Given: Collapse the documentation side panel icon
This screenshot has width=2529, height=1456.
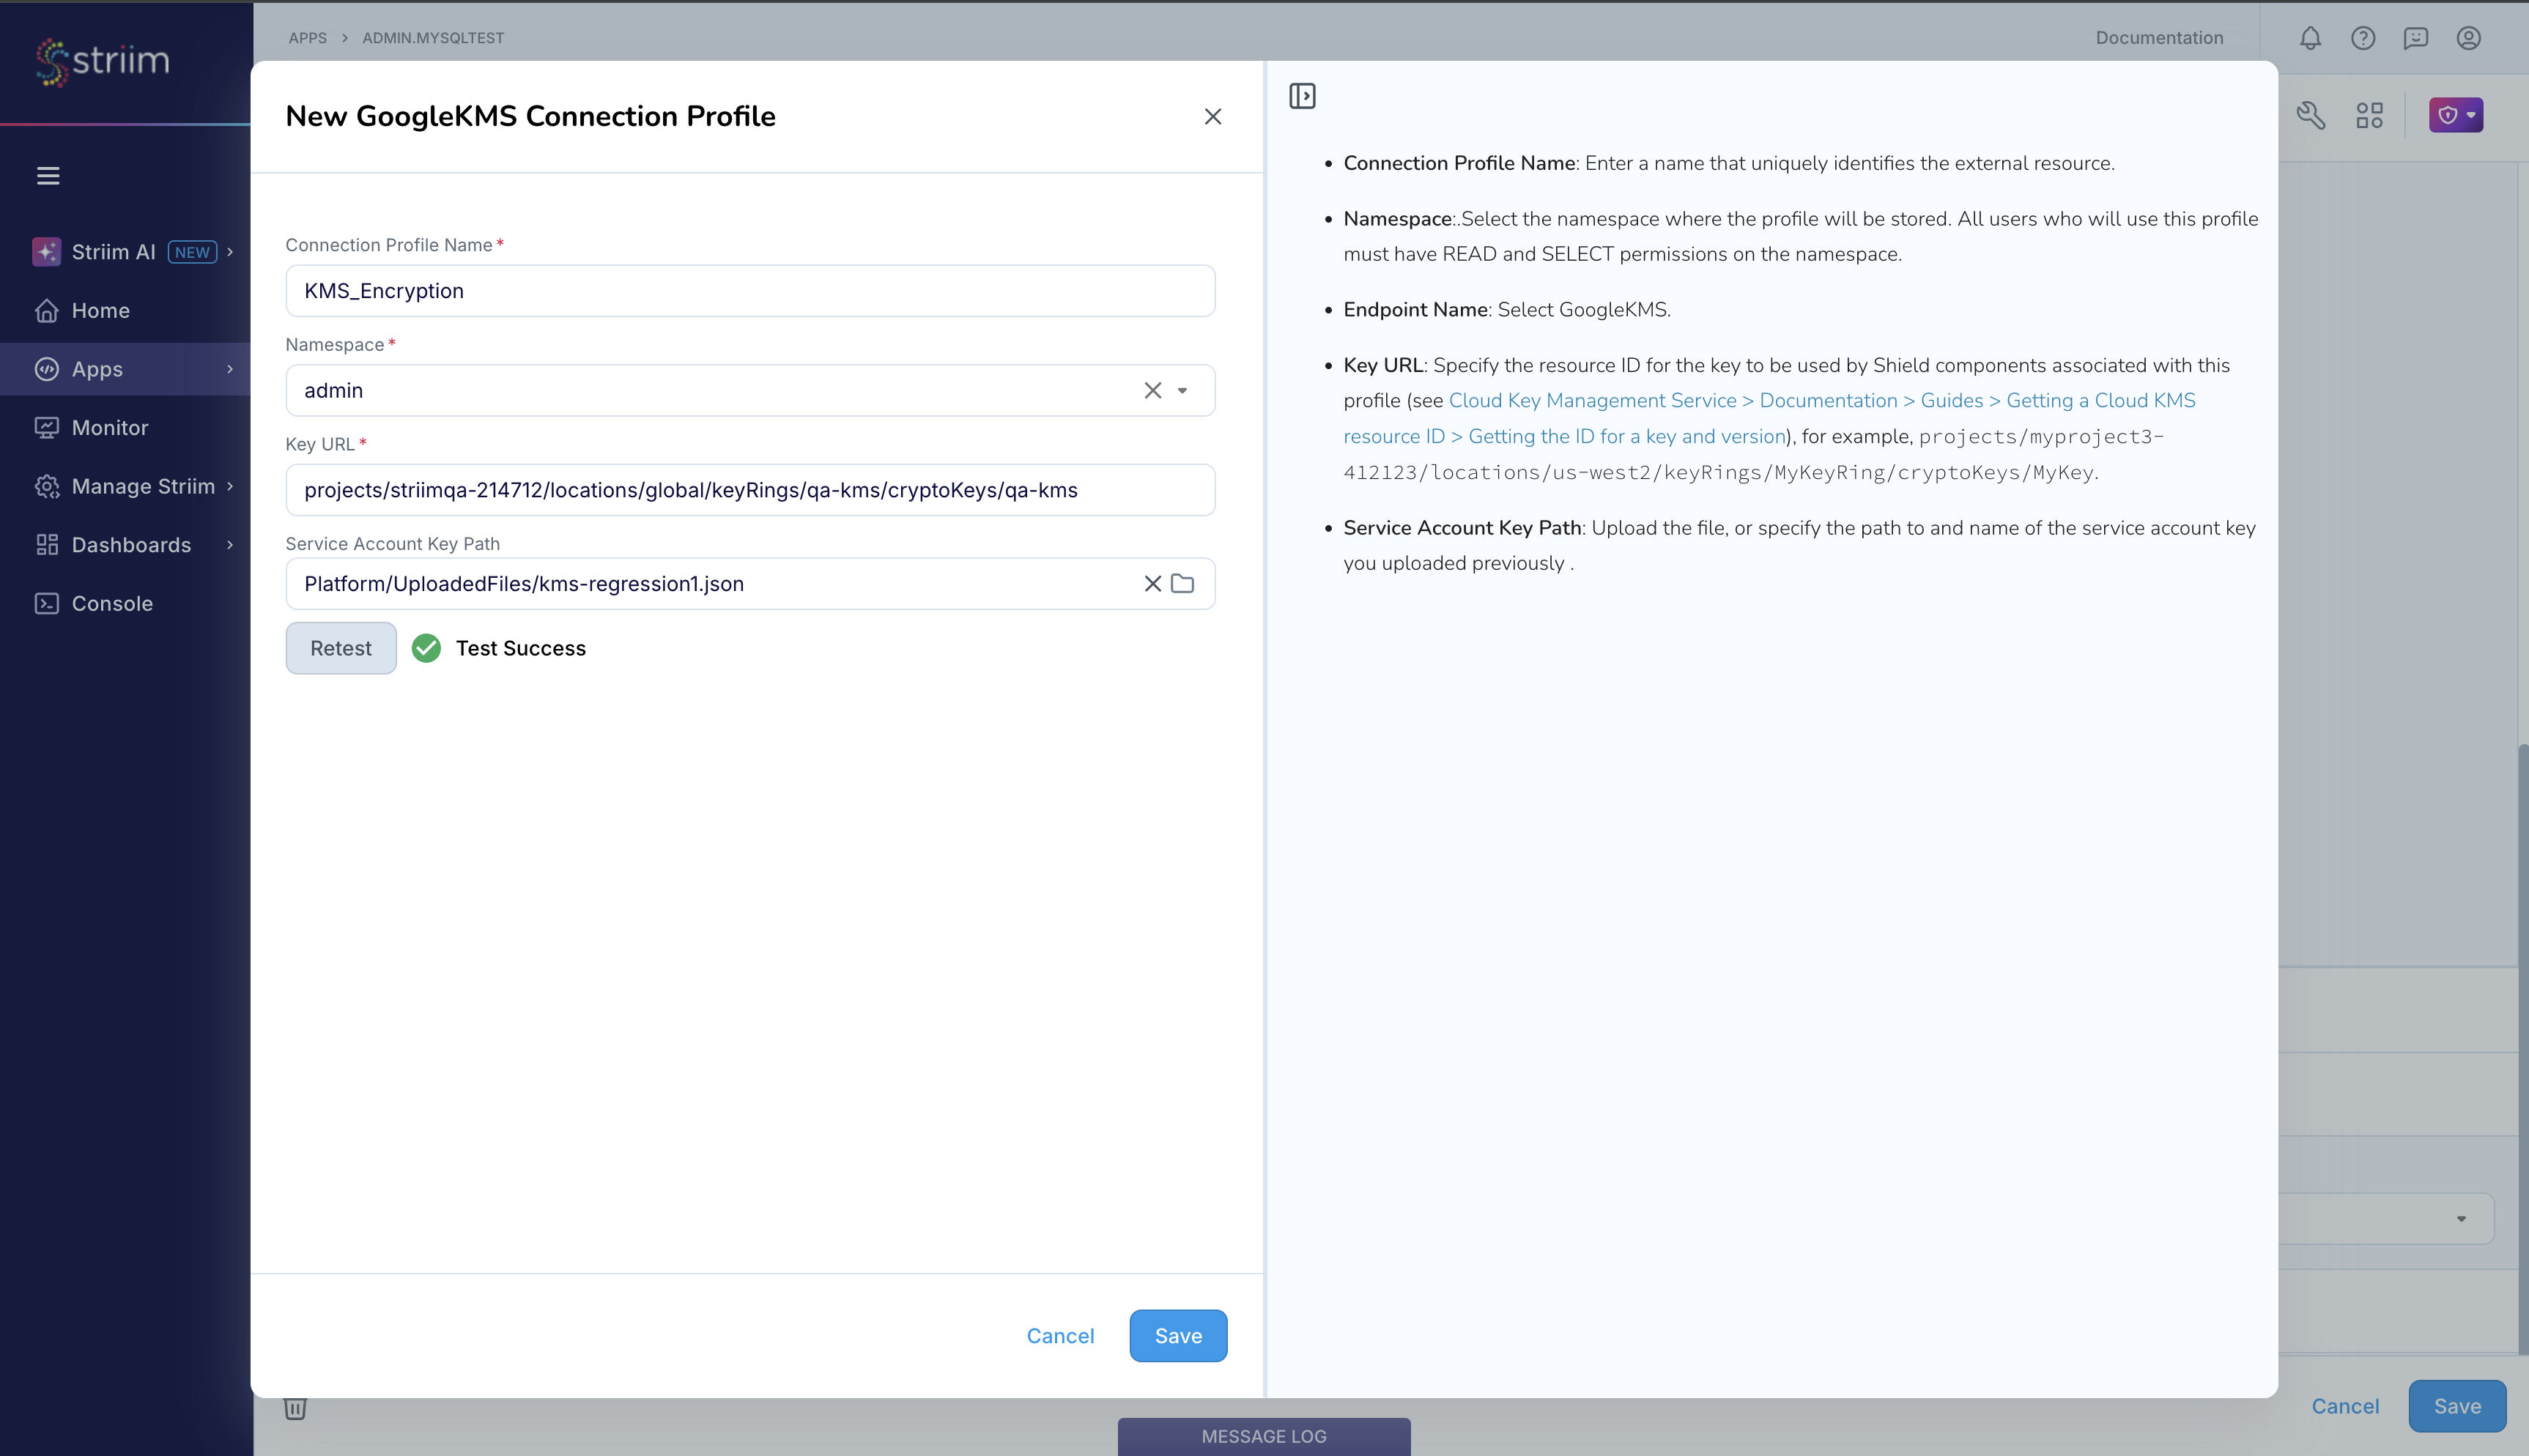Looking at the screenshot, I should (x=1303, y=95).
